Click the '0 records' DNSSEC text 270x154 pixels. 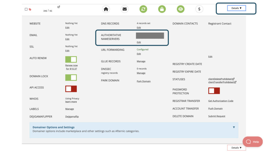(142, 69)
